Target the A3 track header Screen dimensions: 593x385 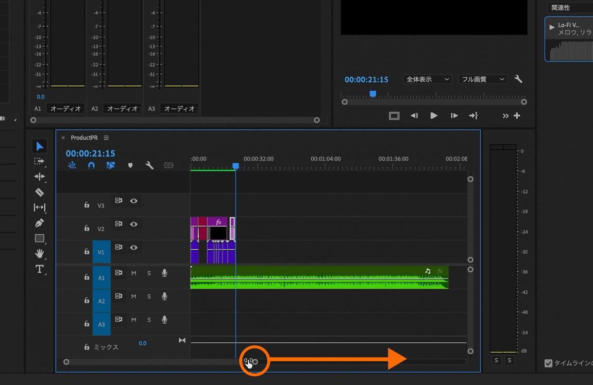[101, 324]
